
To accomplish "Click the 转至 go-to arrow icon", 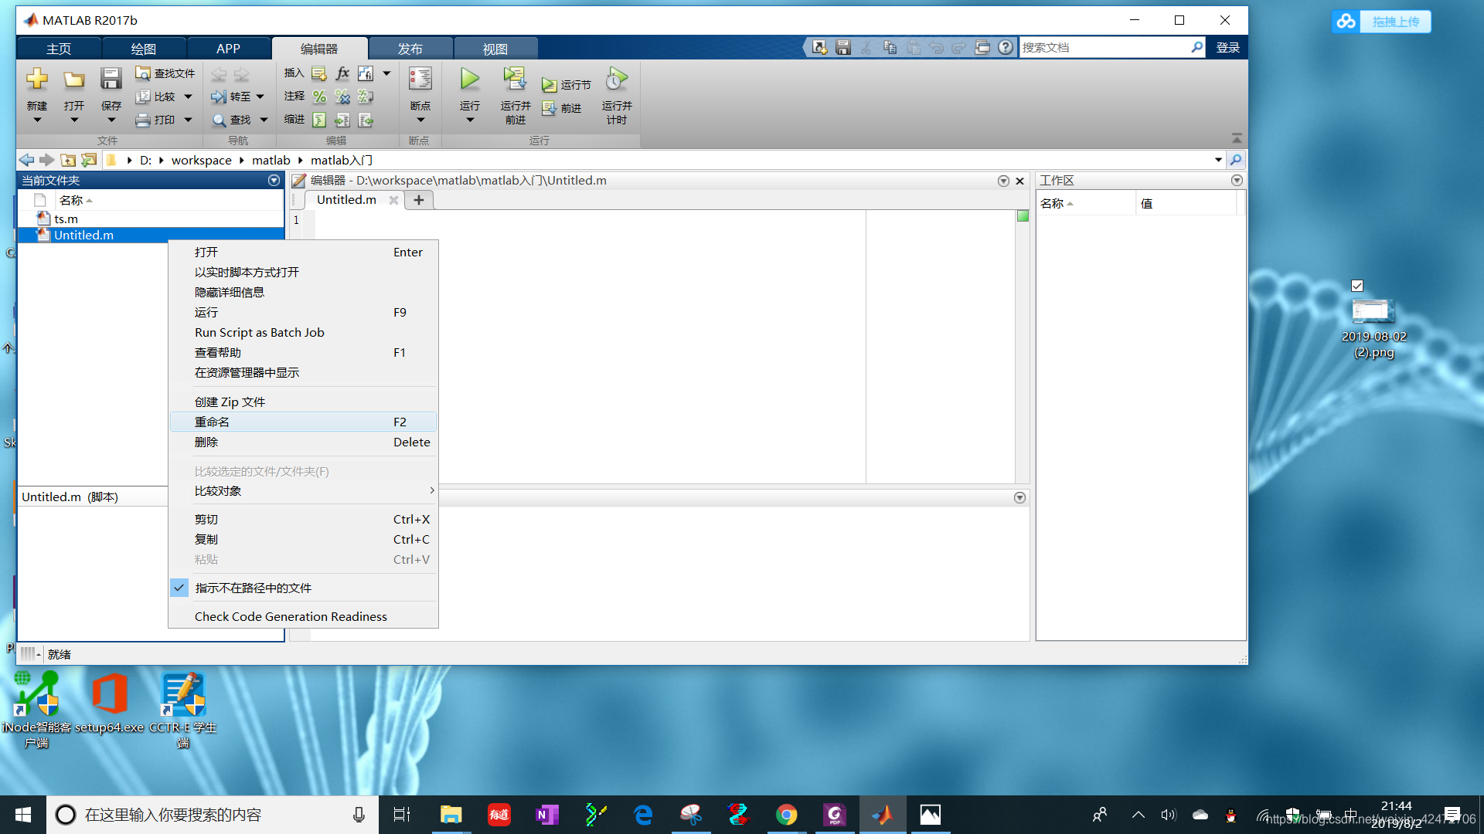I will click(x=219, y=97).
